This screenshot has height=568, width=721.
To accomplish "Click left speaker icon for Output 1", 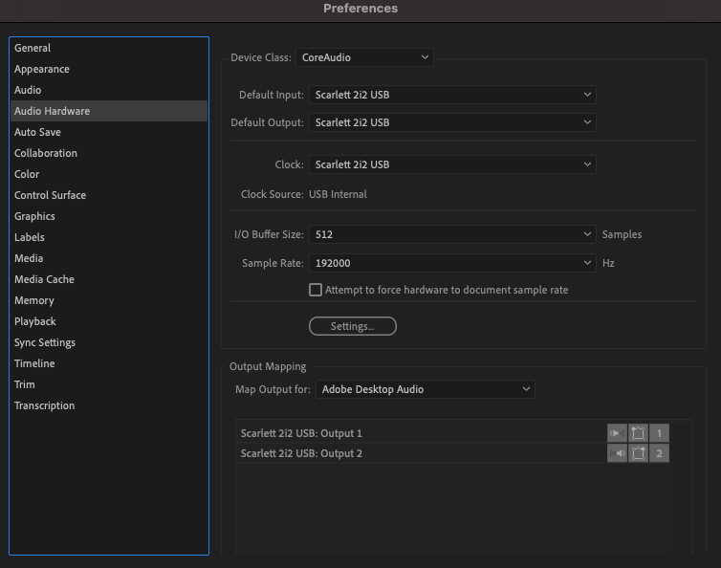I will (x=617, y=433).
